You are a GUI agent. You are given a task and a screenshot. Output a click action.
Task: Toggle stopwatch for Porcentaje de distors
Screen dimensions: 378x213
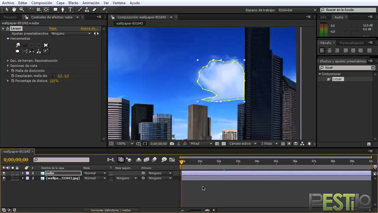13,81
